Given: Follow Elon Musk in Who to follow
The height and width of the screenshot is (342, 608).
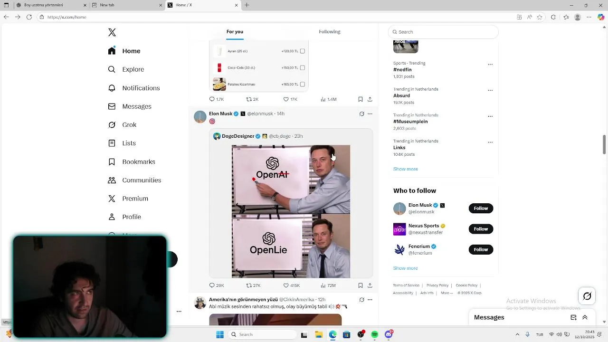Looking at the screenshot, I should 481,209.
